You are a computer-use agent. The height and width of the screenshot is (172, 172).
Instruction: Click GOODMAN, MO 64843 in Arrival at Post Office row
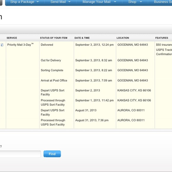click(x=133, y=80)
